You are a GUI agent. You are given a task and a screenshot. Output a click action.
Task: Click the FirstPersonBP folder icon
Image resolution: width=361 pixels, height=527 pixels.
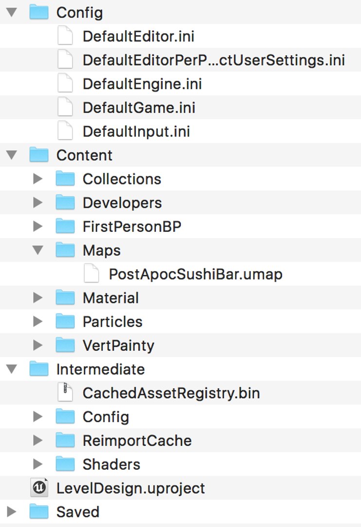click(x=65, y=226)
